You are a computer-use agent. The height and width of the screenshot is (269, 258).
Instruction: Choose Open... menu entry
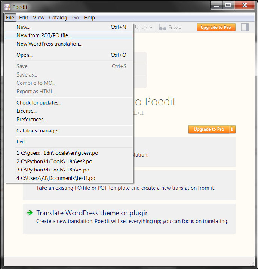point(69,55)
